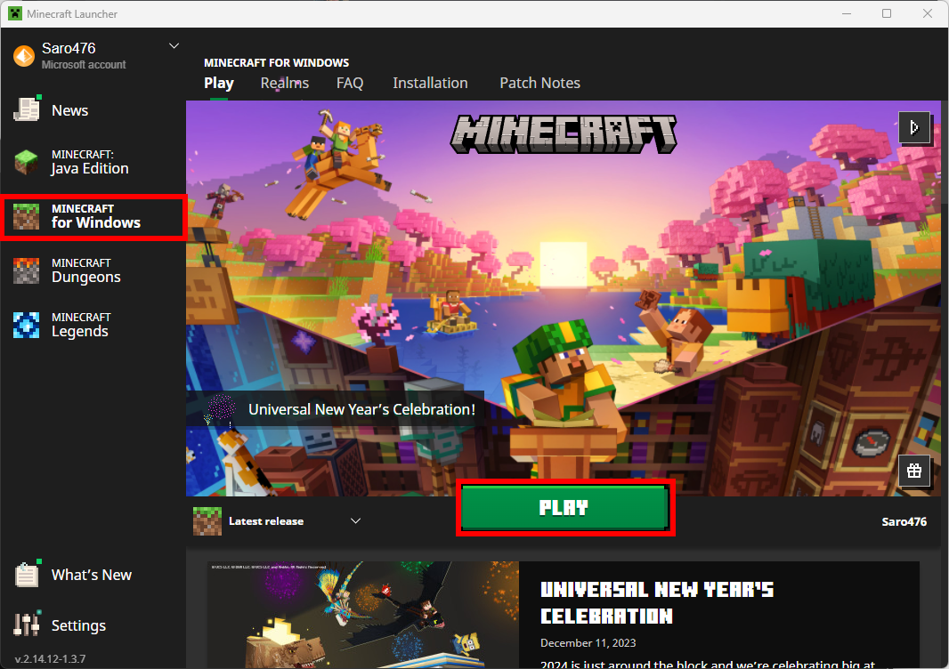Open the Patch Notes tab
Viewport: 949px width, 669px height.
(x=539, y=83)
